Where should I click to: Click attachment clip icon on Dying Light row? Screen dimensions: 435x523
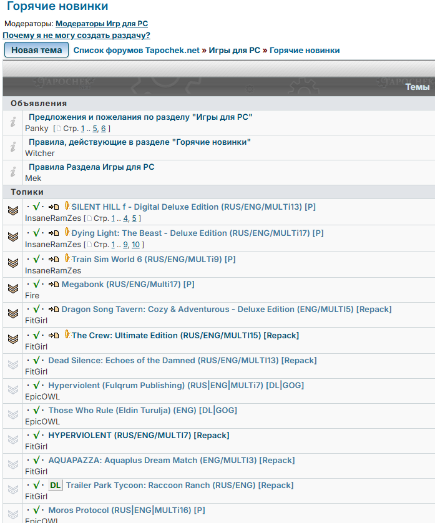(x=67, y=232)
